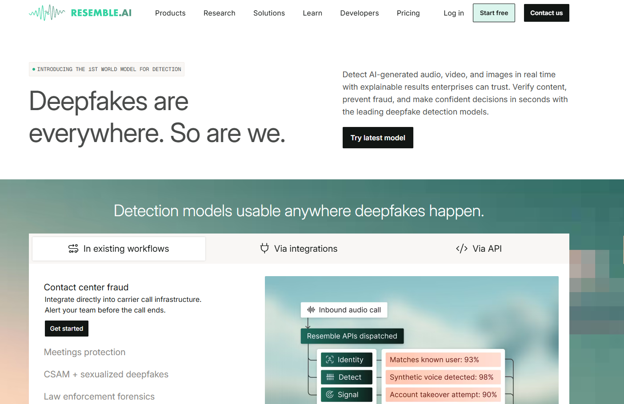Click the audio waveform icon on Inbound audio call
Viewport: 624px width, 404px height.
311,310
